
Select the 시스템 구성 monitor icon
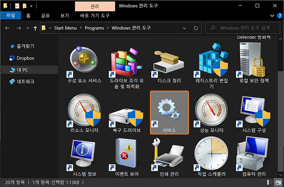point(254,111)
